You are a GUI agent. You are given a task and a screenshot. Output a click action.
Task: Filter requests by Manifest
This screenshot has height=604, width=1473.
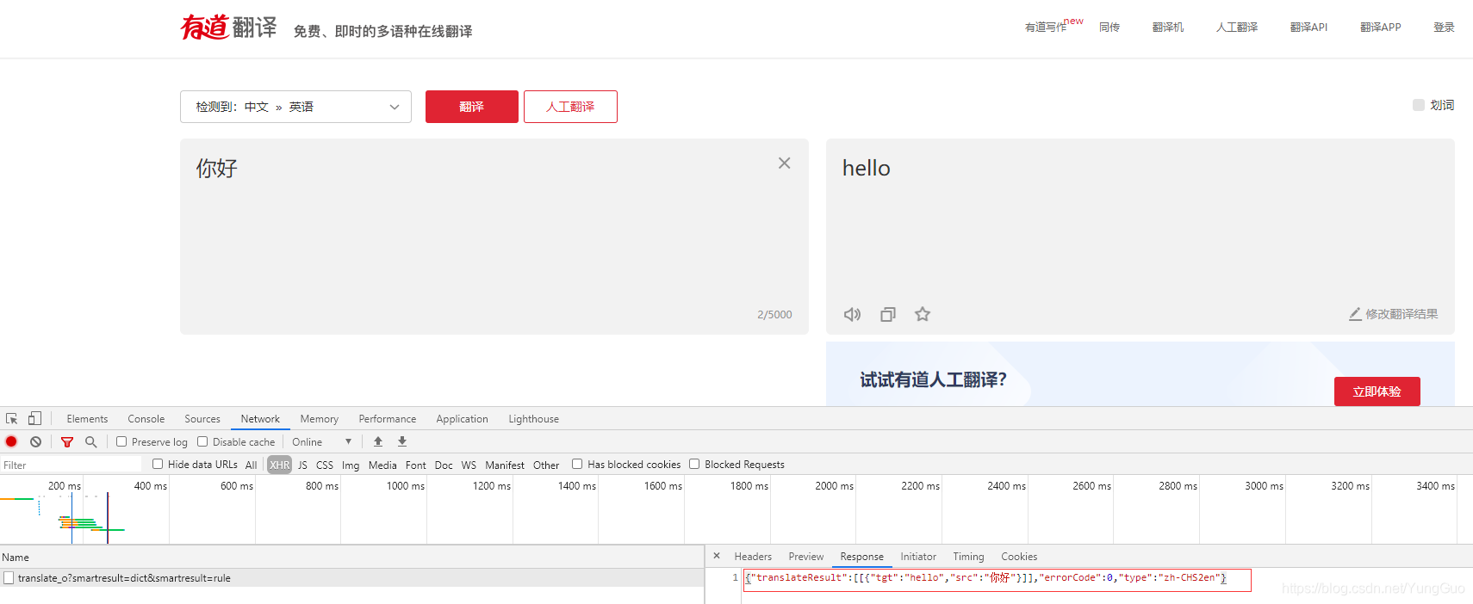point(505,465)
